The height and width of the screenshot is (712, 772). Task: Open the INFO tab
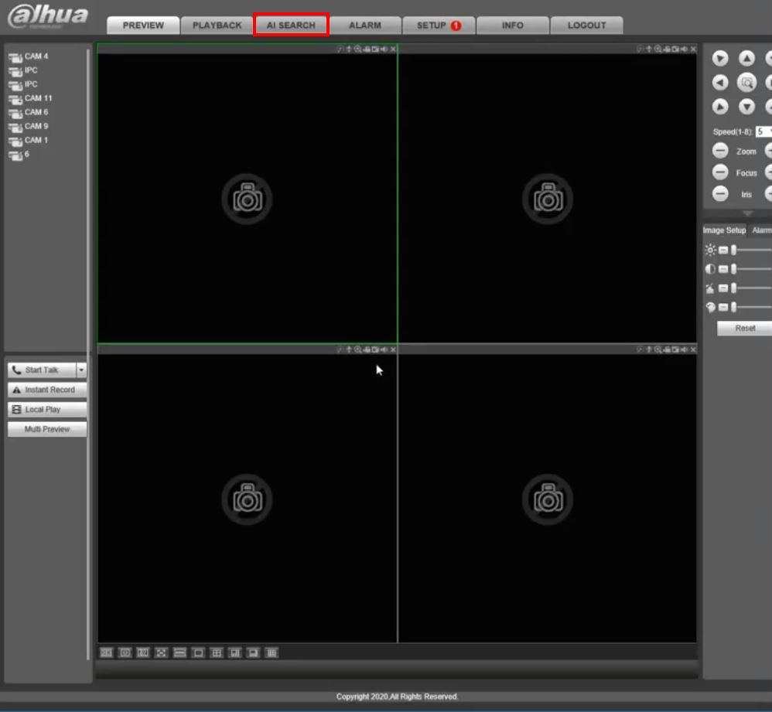(513, 25)
